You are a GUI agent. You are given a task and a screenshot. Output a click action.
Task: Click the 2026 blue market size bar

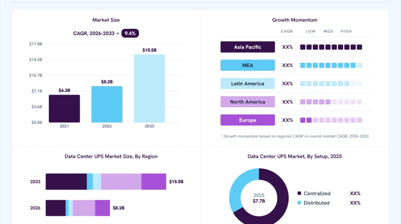click(x=107, y=104)
